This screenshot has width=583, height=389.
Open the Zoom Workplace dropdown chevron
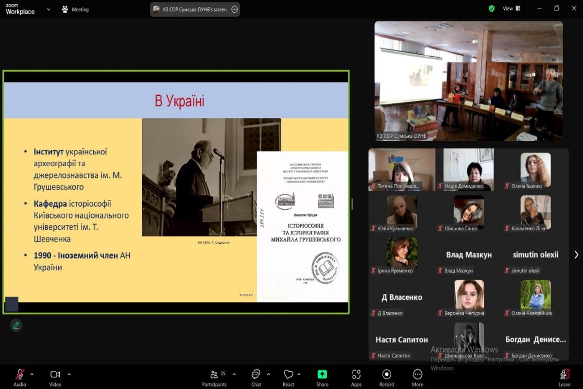coord(48,9)
